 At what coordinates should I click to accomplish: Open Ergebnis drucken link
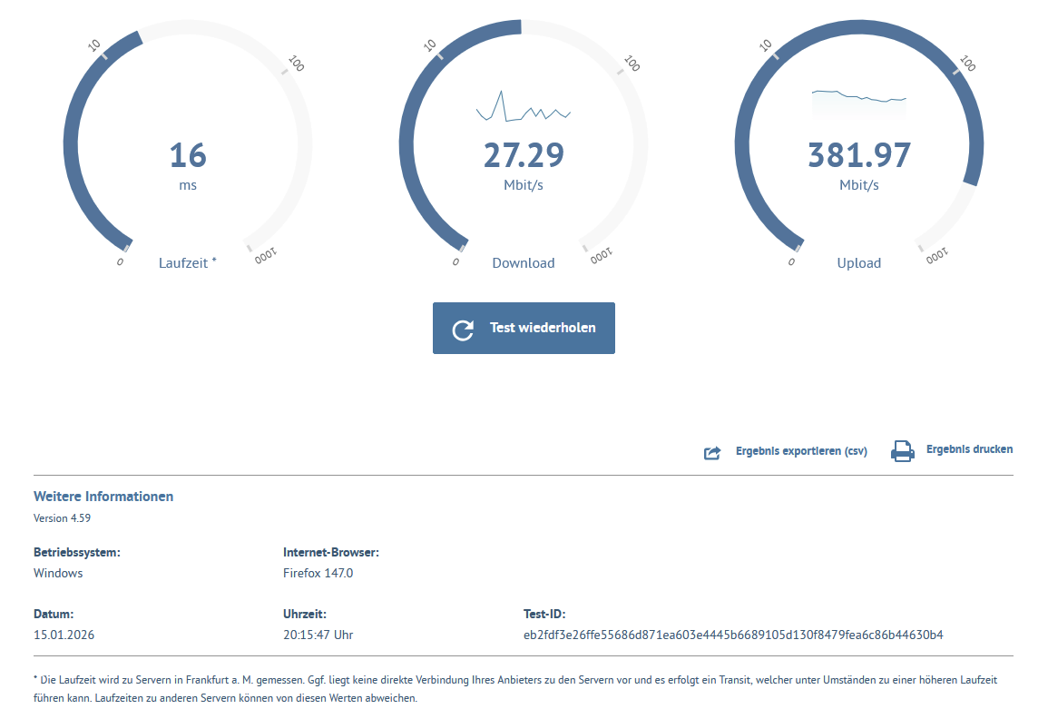969,449
